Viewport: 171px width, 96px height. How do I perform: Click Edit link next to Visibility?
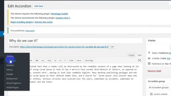[x=169, y=58]
